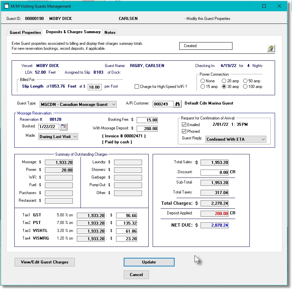Click the binoculars lookup beside A/R Customer
The height and width of the screenshot is (290, 292).
pos(178,104)
